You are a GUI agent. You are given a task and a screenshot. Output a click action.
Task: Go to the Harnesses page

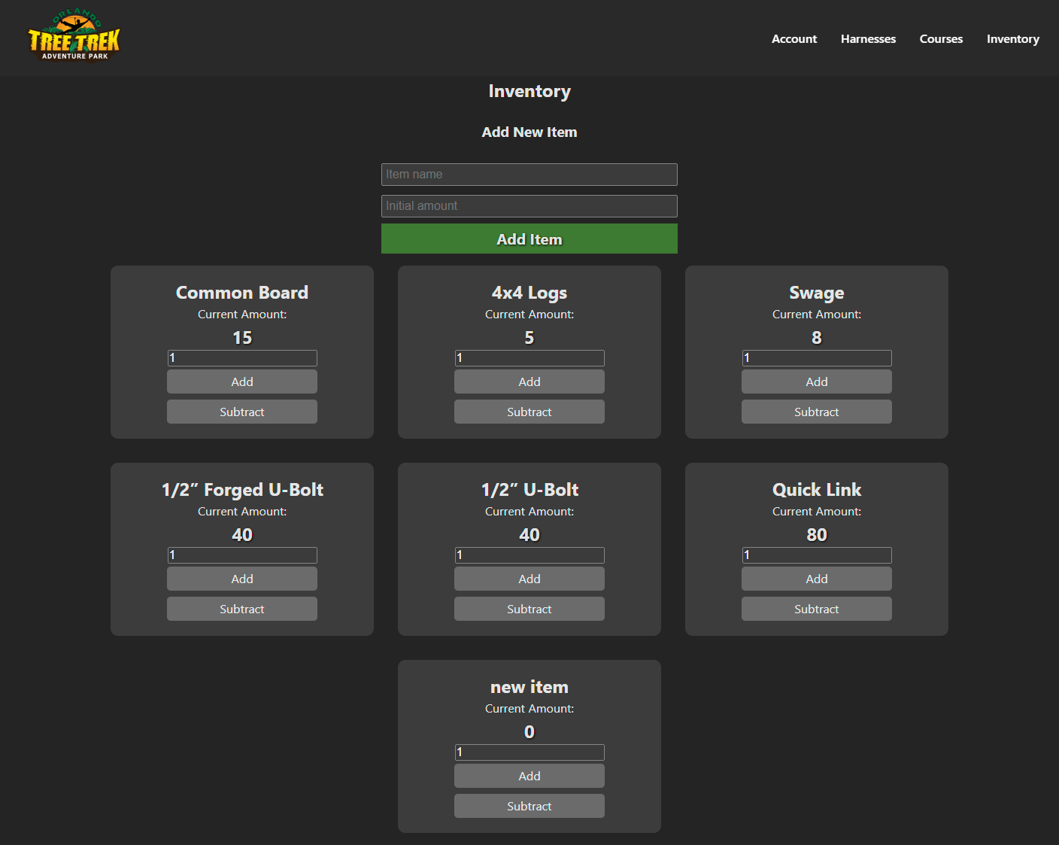coord(868,39)
